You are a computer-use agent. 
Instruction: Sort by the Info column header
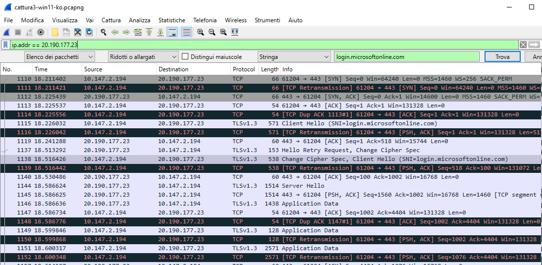(411, 69)
